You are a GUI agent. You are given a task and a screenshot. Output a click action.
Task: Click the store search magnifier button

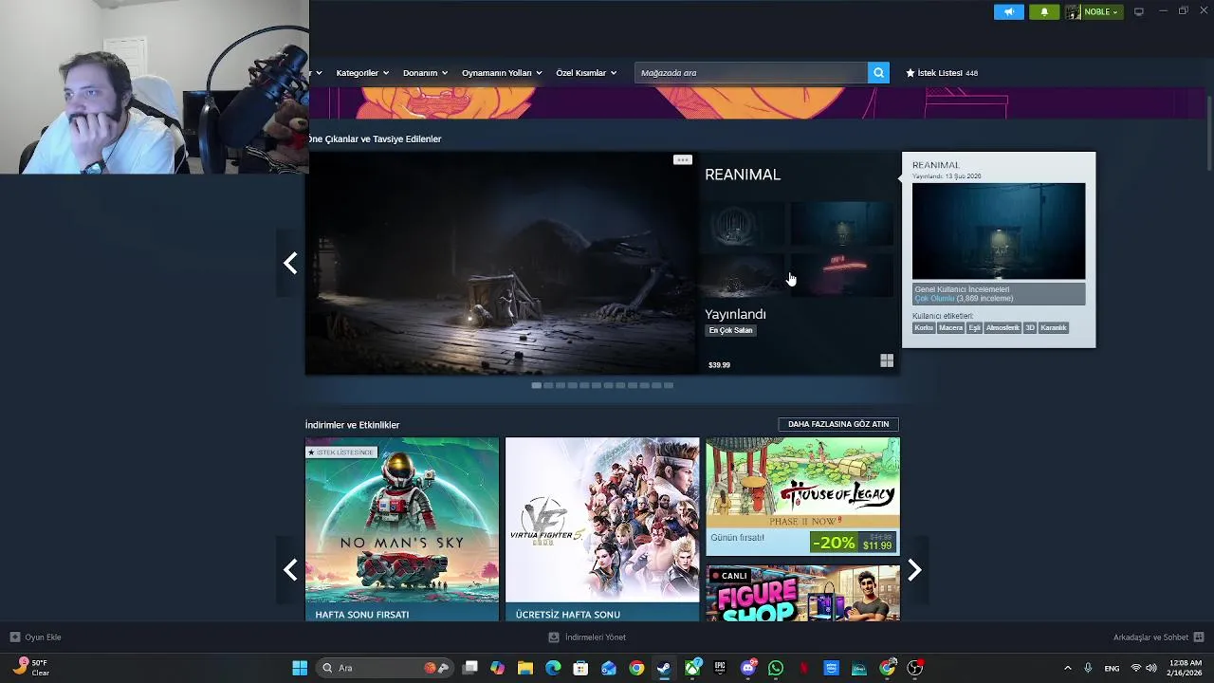click(x=878, y=73)
